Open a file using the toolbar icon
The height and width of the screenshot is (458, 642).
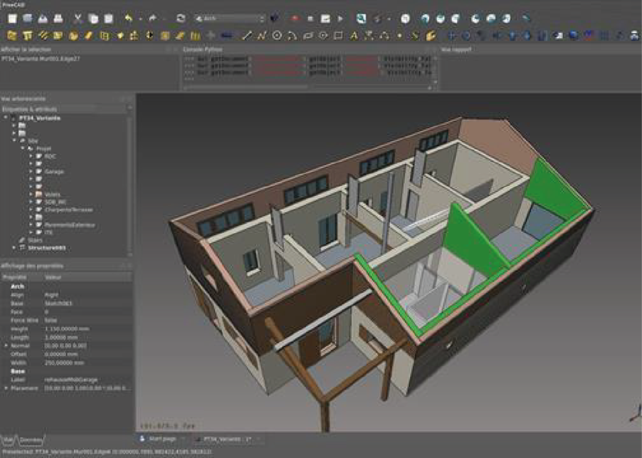tap(28, 18)
